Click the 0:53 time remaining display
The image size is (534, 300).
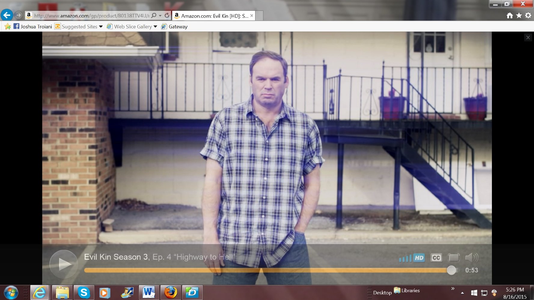(x=471, y=270)
